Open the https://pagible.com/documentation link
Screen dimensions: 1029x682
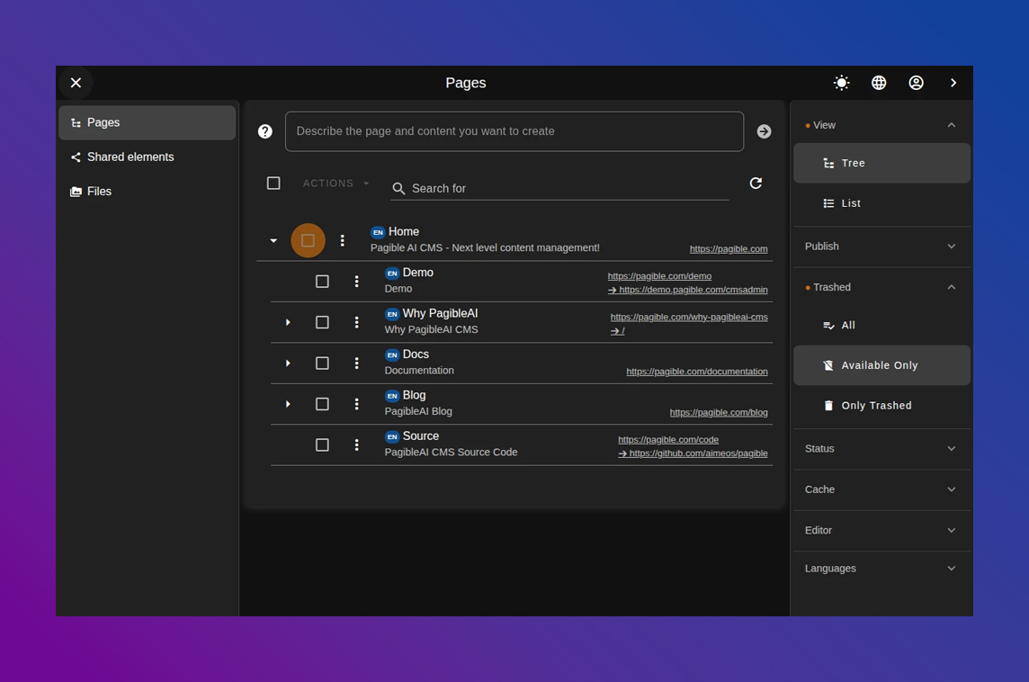click(x=696, y=372)
